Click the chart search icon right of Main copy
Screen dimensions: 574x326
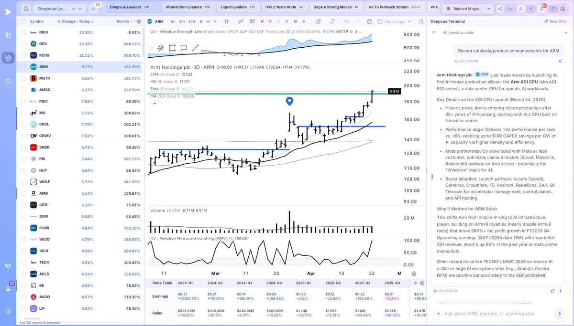(x=421, y=21)
